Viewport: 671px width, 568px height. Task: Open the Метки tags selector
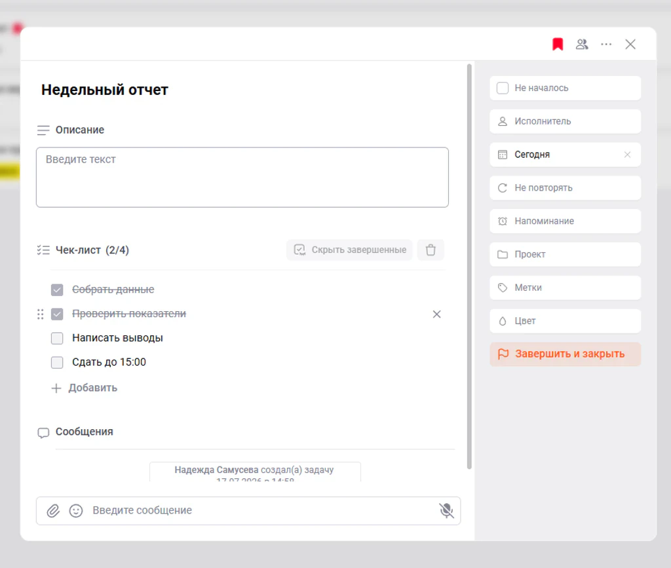[x=566, y=288]
